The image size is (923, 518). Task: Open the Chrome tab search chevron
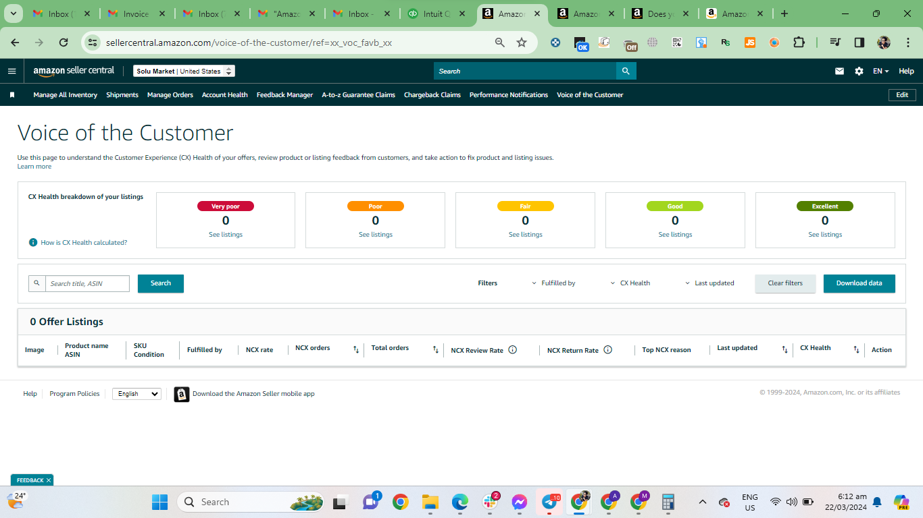pos(14,13)
